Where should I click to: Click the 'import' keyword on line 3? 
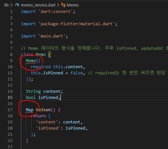click(x=28, y=24)
